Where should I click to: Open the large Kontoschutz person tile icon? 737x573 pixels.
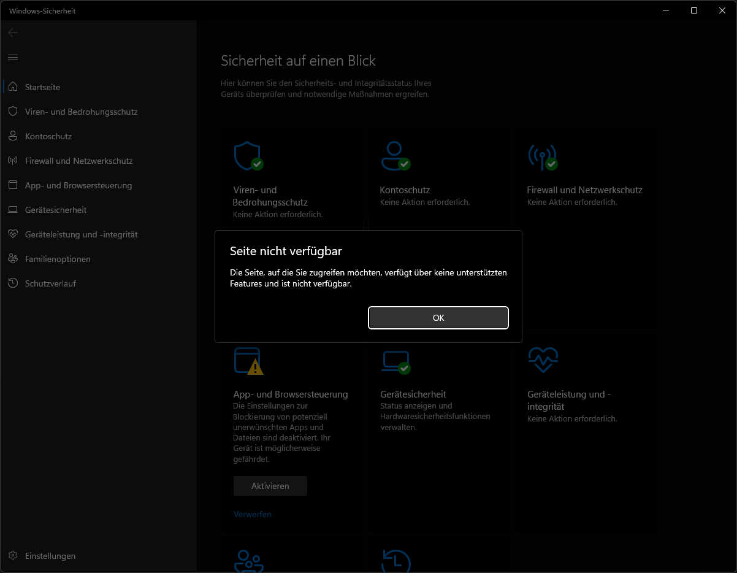[x=395, y=156]
